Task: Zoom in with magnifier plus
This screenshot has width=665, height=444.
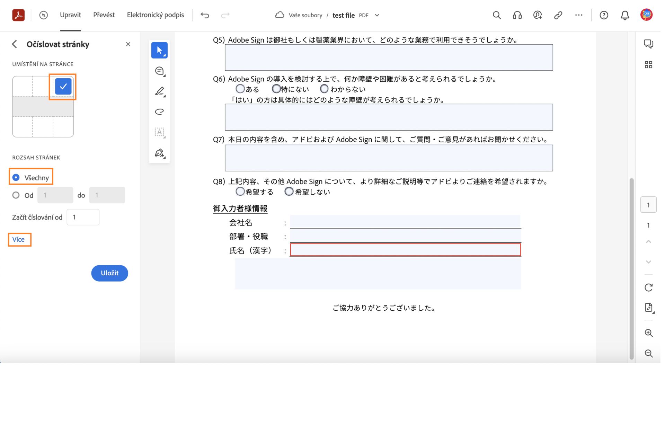Action: (649, 333)
